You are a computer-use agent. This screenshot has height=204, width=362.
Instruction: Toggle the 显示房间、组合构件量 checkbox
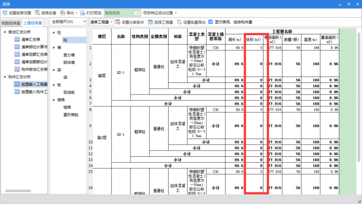pos(211,22)
